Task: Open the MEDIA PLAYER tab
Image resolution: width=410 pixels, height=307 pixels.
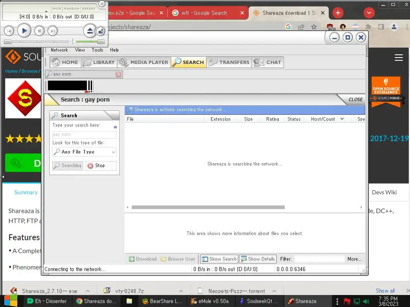Action: [x=143, y=62]
